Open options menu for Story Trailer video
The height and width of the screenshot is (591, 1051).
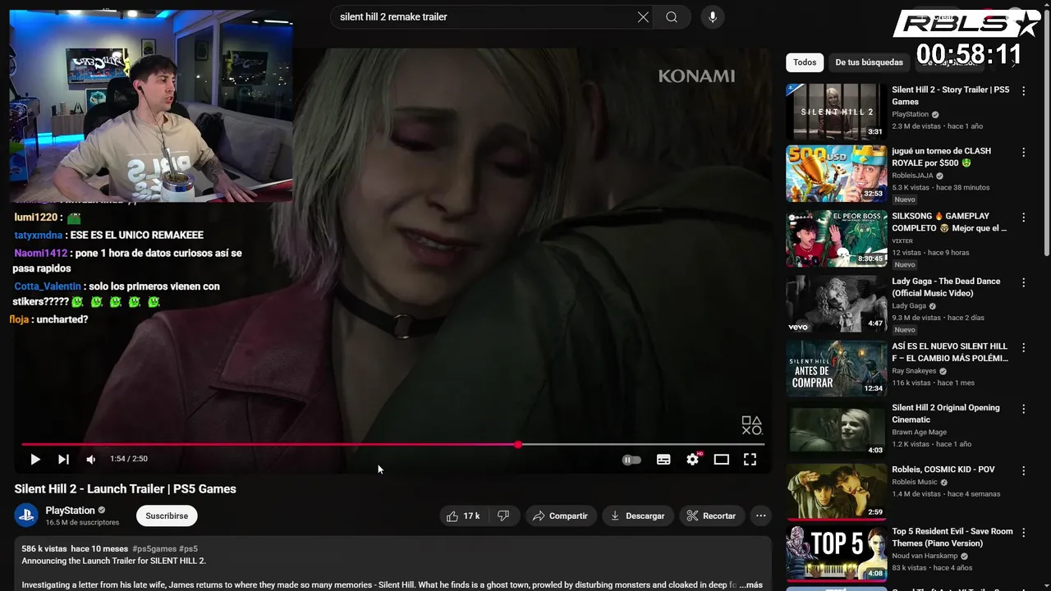point(1023,91)
